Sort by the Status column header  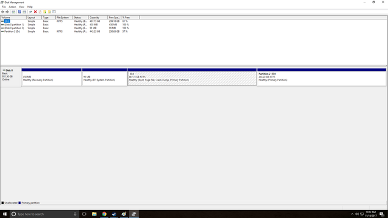pos(81,18)
